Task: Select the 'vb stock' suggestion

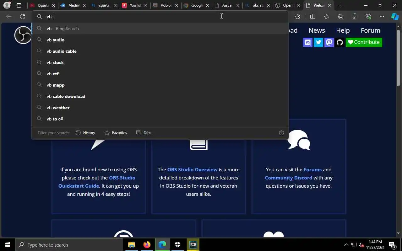Action: pyautogui.click(x=160, y=62)
